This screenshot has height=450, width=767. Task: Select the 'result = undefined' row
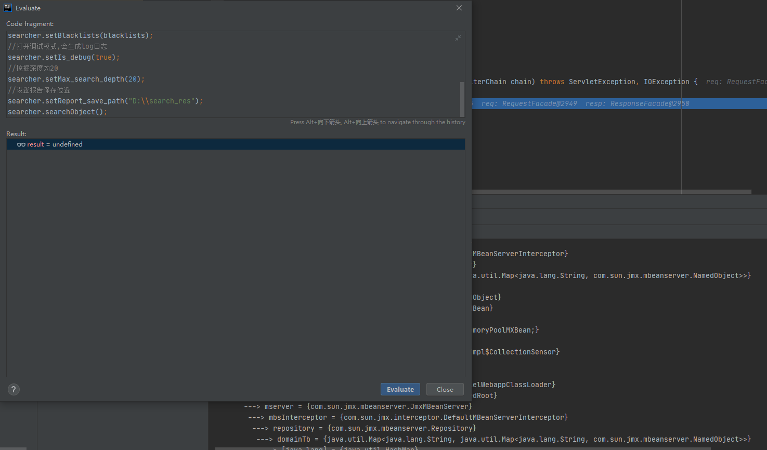click(236, 144)
